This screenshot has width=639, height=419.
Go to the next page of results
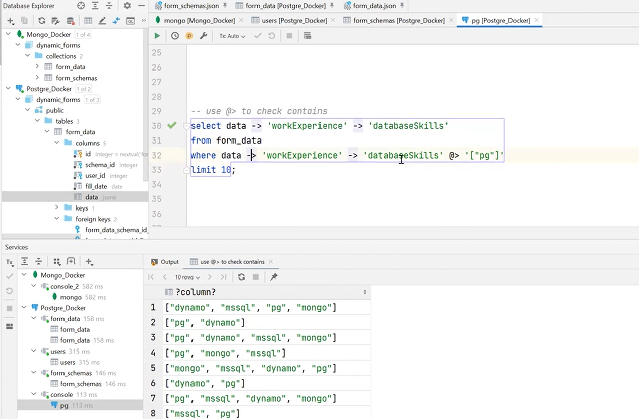pos(209,276)
